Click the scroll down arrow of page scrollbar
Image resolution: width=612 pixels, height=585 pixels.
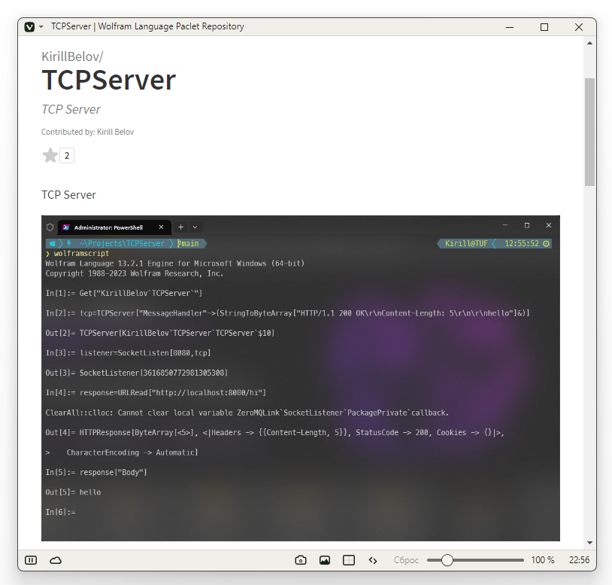click(589, 543)
